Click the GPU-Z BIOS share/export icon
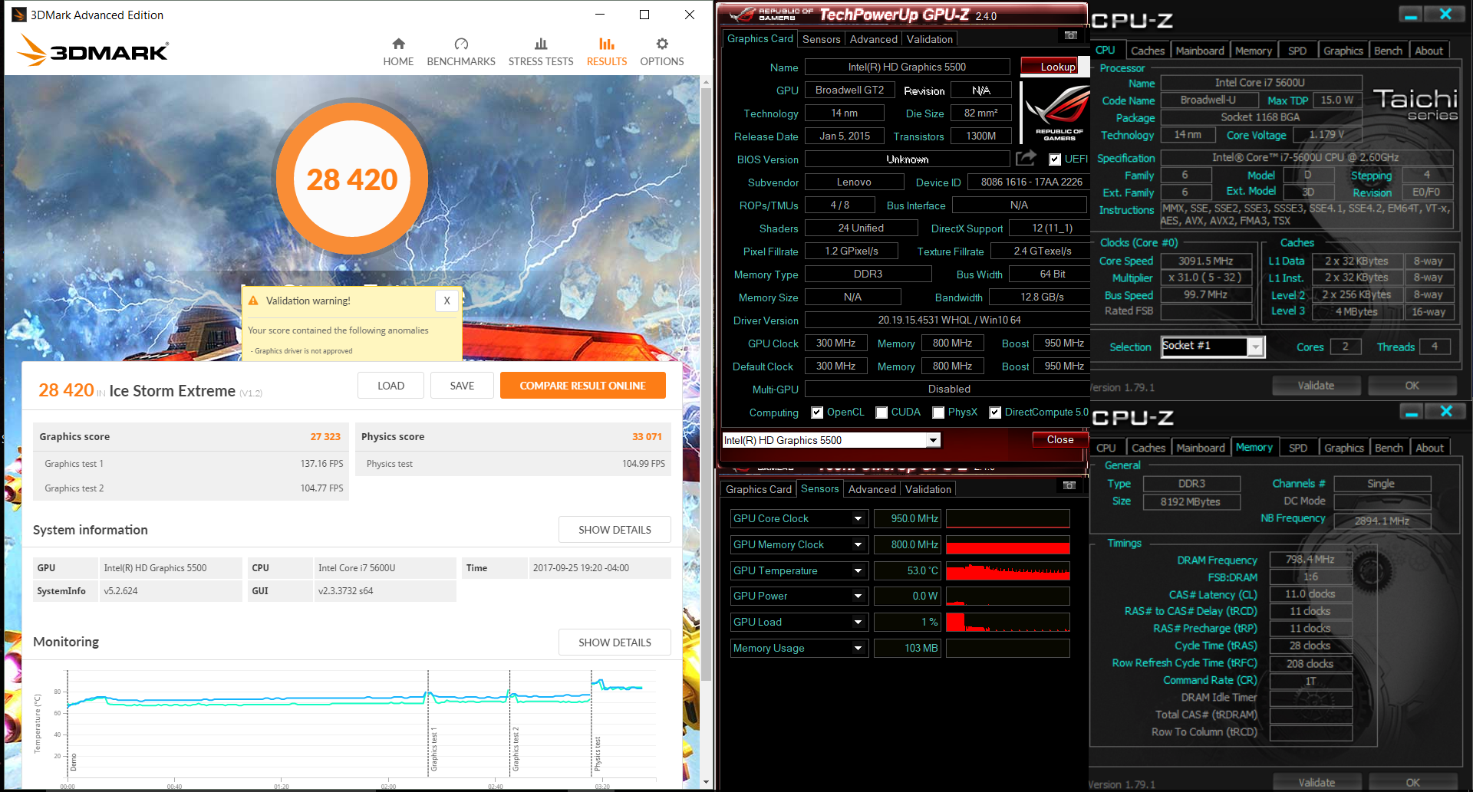Viewport: 1473px width, 792px height. (1026, 158)
